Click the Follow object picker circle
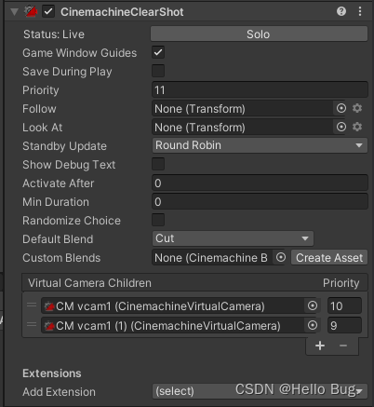The height and width of the screenshot is (407, 374). 341,108
